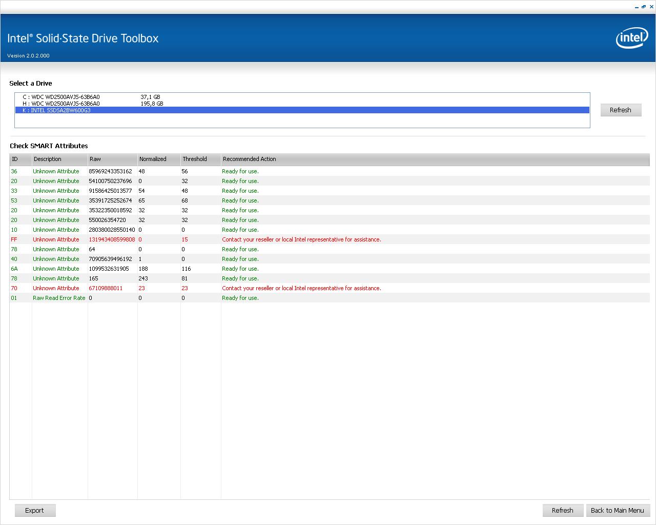Click the Normalized column header
656x525 pixels.
tap(159, 159)
